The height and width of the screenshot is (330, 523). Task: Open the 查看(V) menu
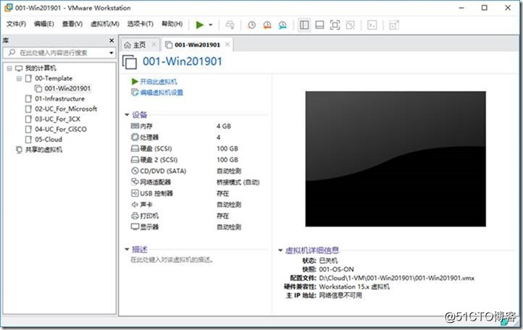coord(72,24)
